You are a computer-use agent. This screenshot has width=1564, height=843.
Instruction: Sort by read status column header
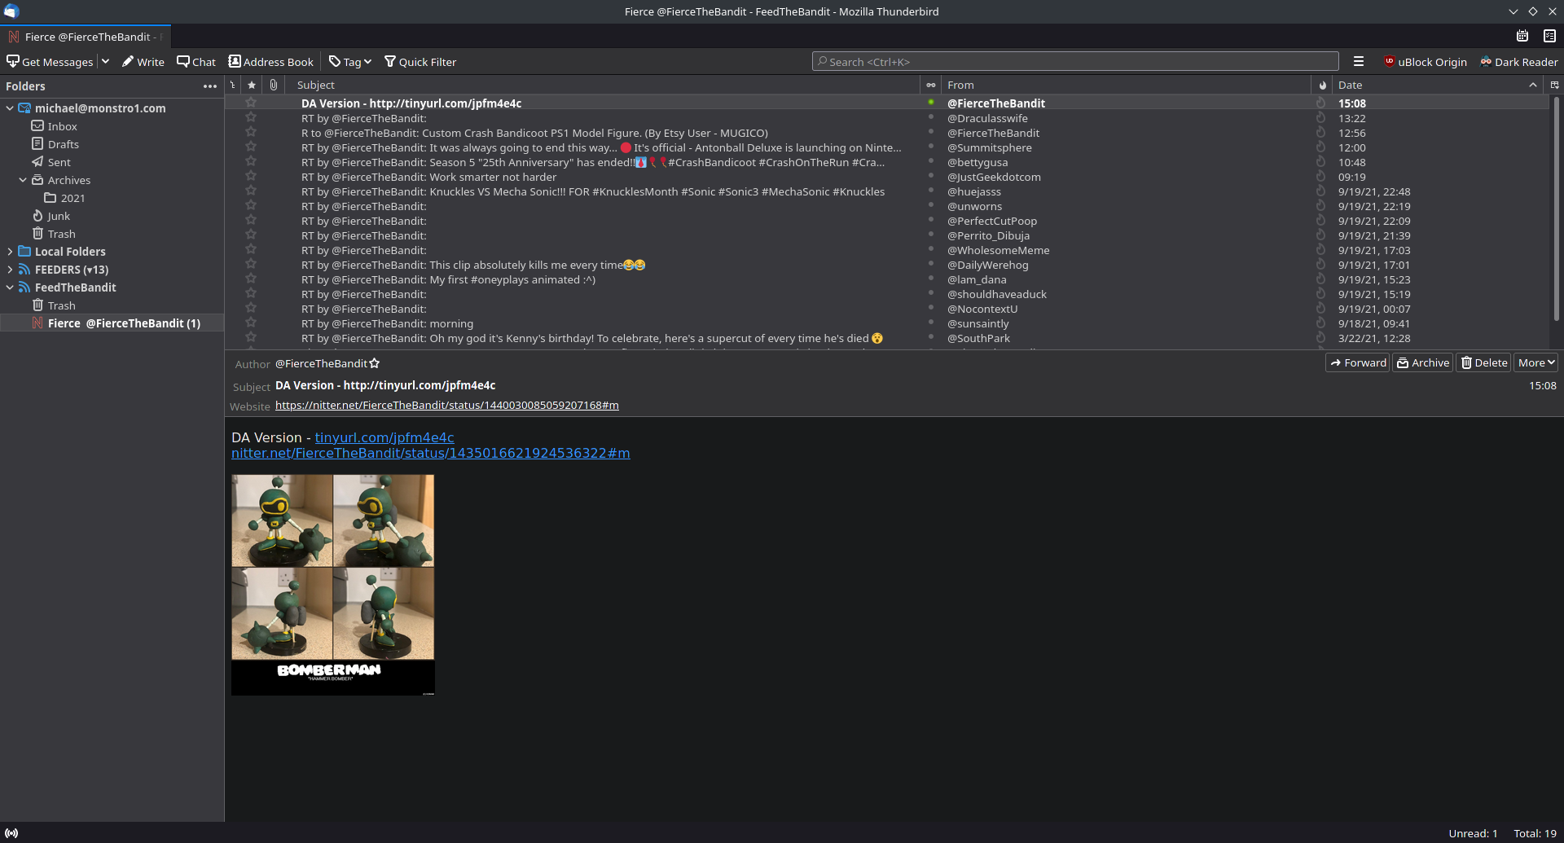(930, 85)
